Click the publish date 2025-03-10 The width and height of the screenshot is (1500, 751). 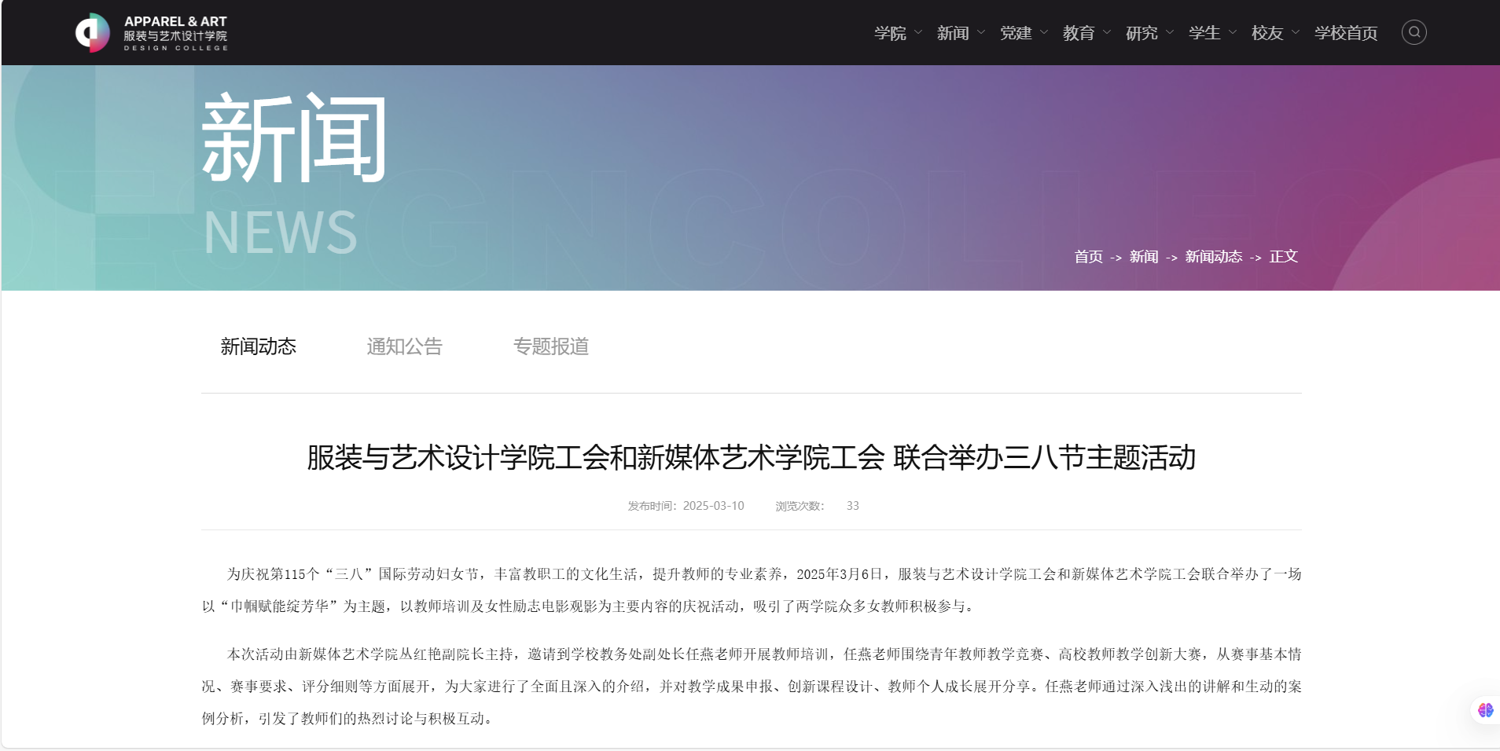pos(713,506)
